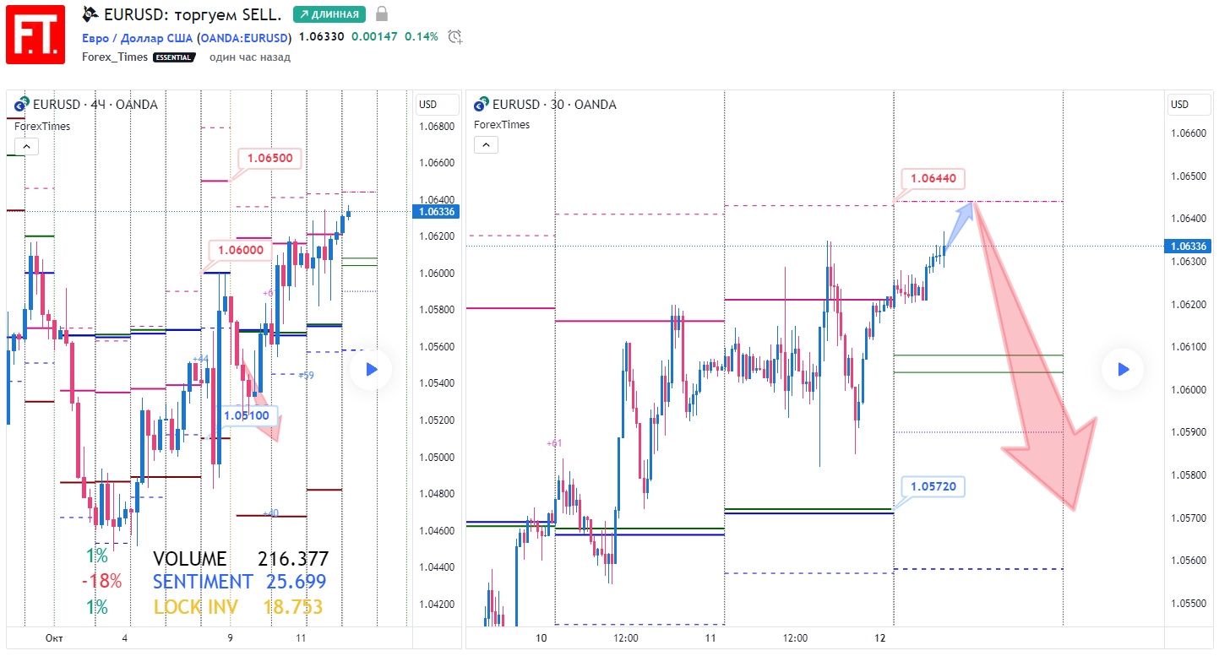Collapse ForexTimes indicator legend on 30 chart
The image size is (1219, 656).
point(485,144)
